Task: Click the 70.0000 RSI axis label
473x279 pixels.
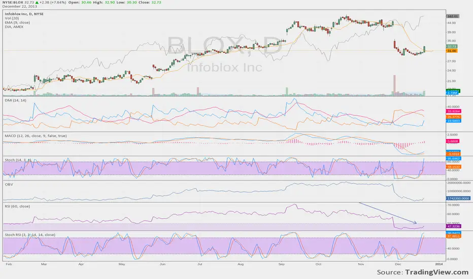Action: 453,205
